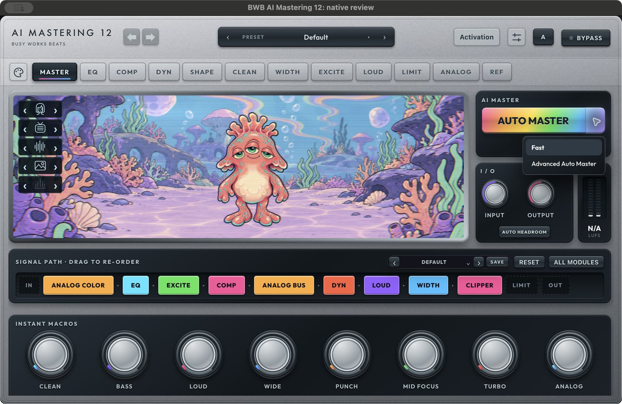Toggle AUTO HEADROOM
Image resolution: width=622 pixels, height=404 pixels.
click(x=524, y=232)
